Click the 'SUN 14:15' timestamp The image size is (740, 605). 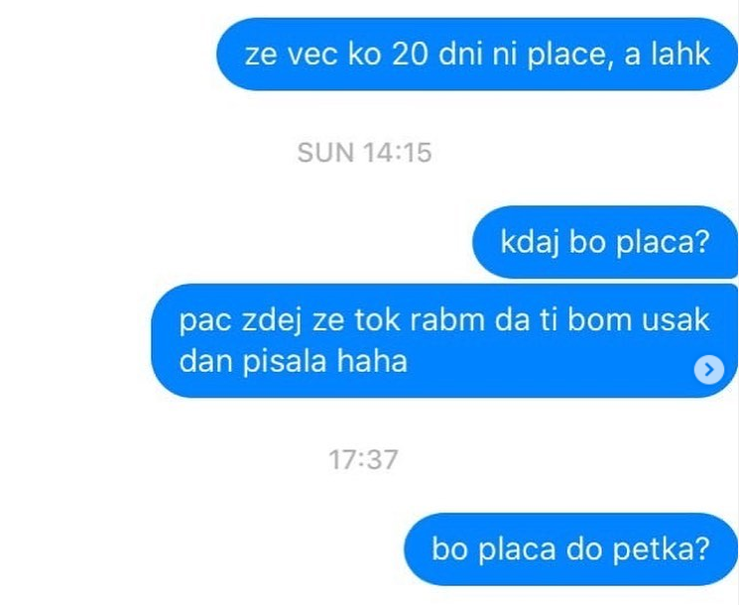364,153
